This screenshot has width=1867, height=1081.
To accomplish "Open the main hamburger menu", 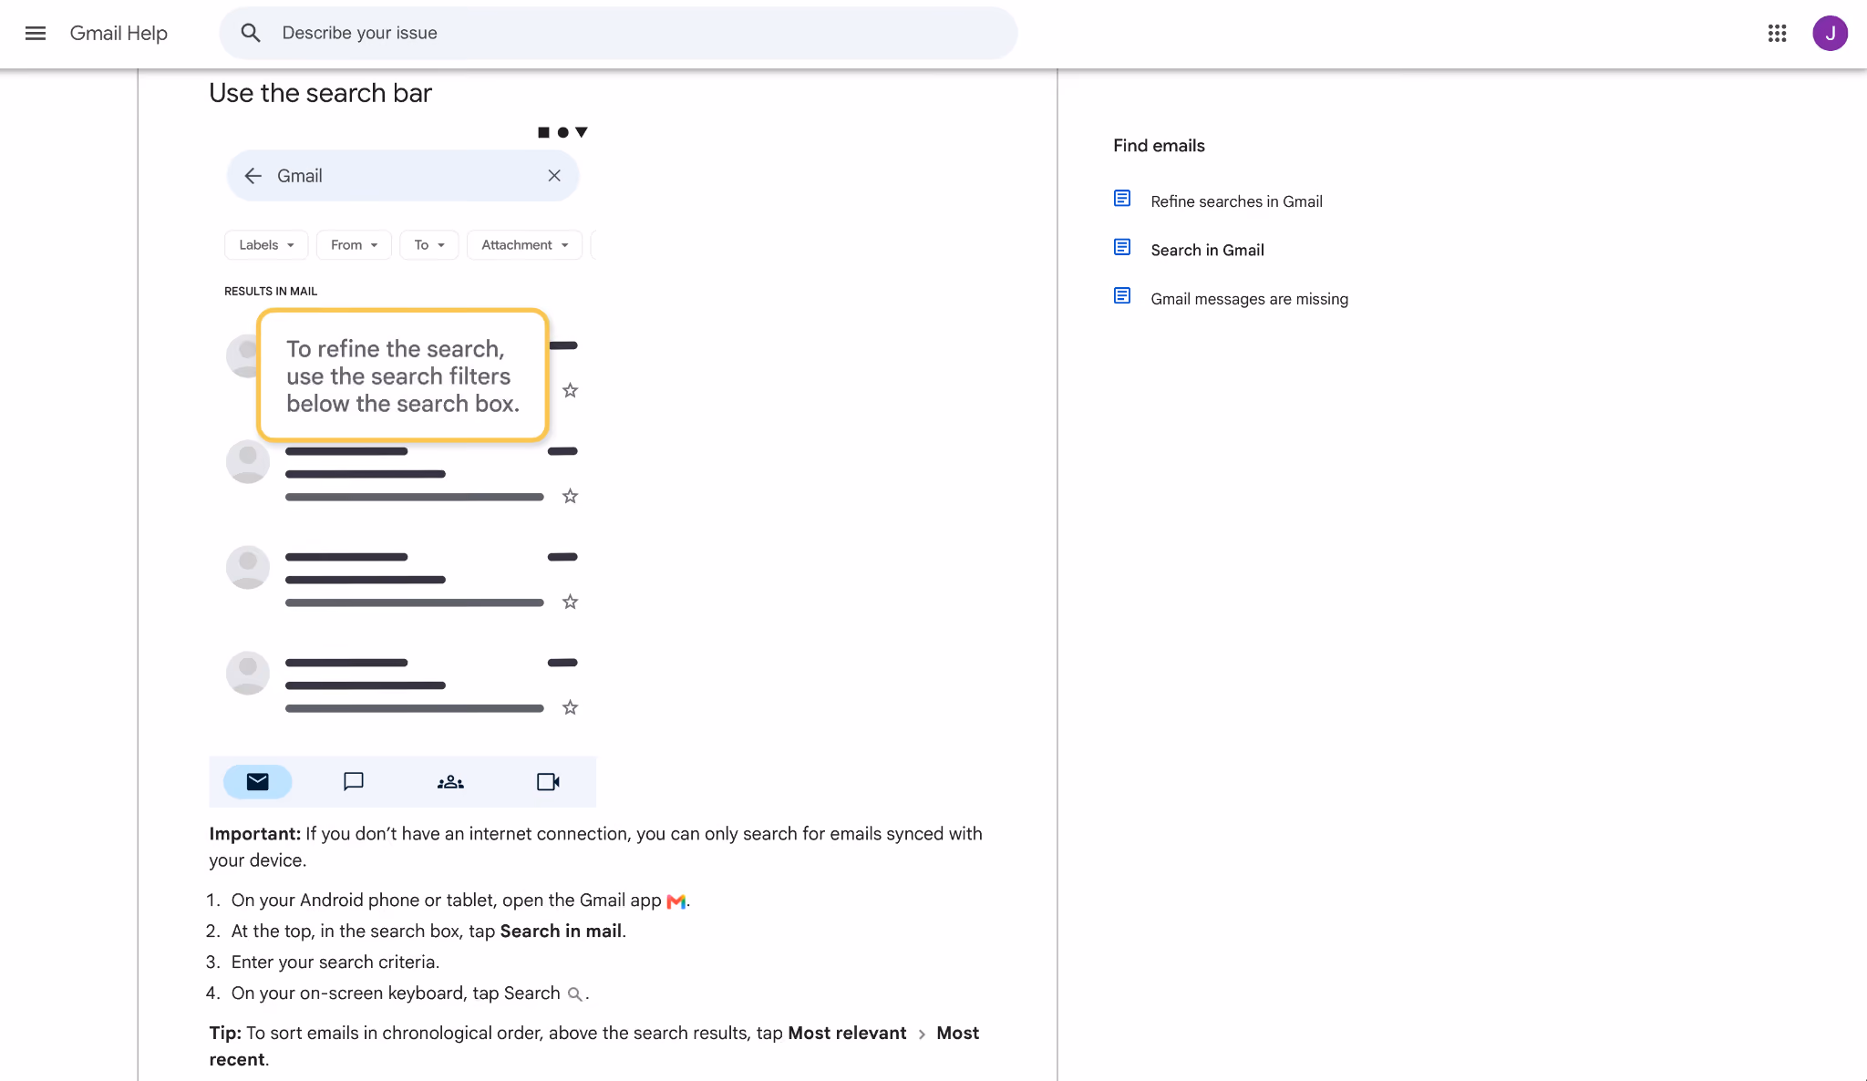I will tap(36, 34).
